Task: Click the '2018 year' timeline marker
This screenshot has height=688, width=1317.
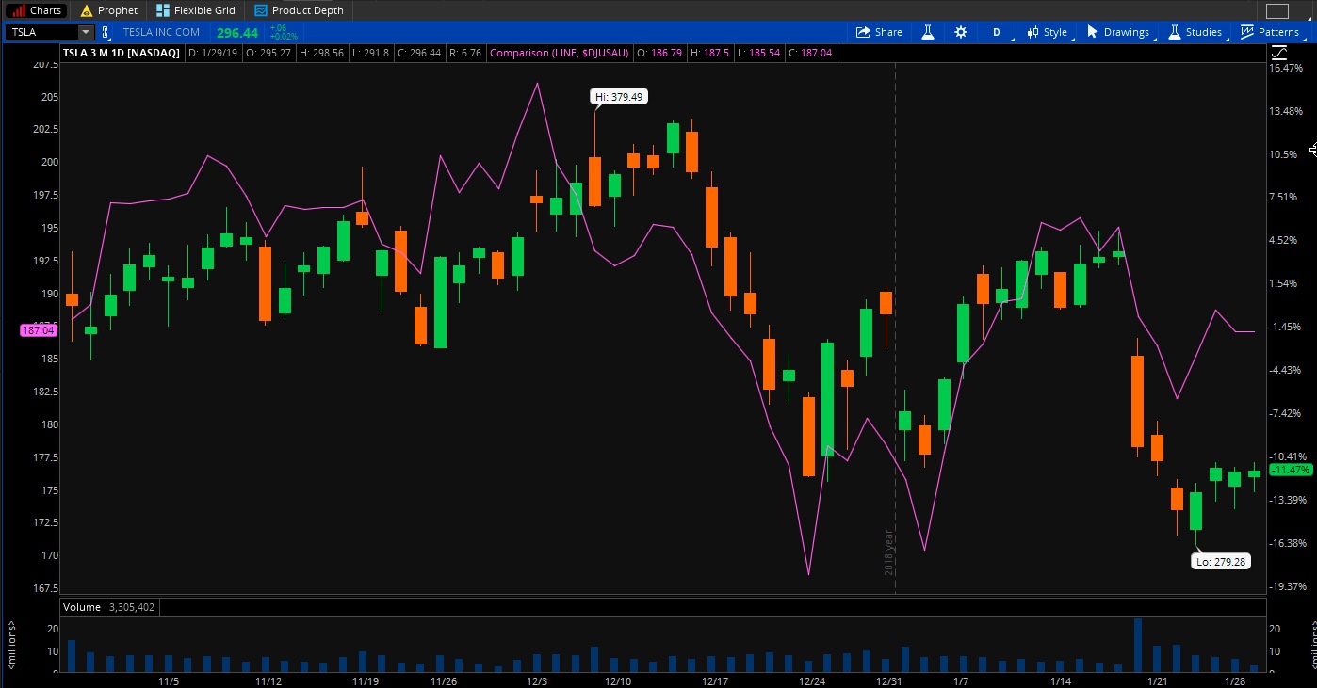Action: pos(888,552)
